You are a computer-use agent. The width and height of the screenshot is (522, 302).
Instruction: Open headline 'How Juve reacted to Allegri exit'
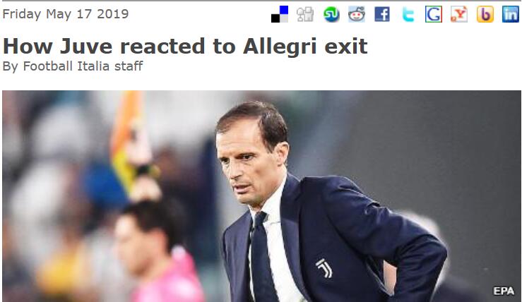click(185, 47)
